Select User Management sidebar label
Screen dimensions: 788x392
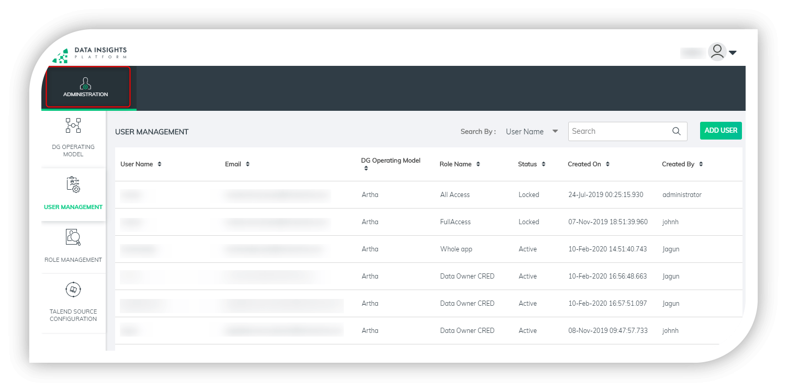(x=73, y=207)
